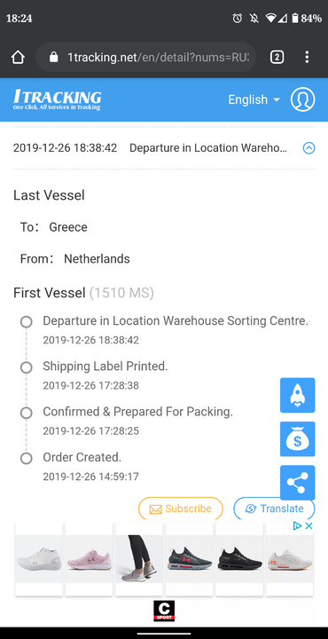Open the user profile avatar icon
This screenshot has width=328, height=639.
click(x=302, y=99)
